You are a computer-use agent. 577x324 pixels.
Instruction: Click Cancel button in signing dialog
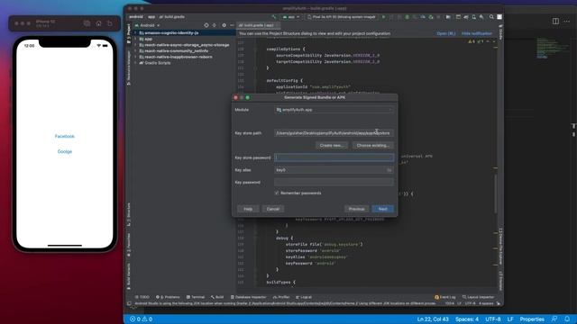point(273,209)
